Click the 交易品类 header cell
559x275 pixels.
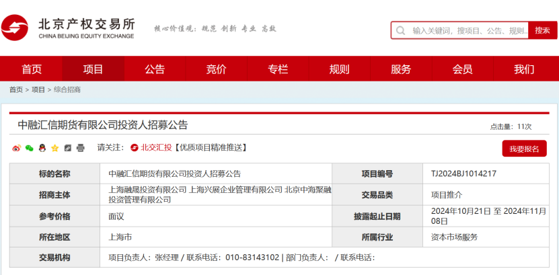(x=377, y=195)
